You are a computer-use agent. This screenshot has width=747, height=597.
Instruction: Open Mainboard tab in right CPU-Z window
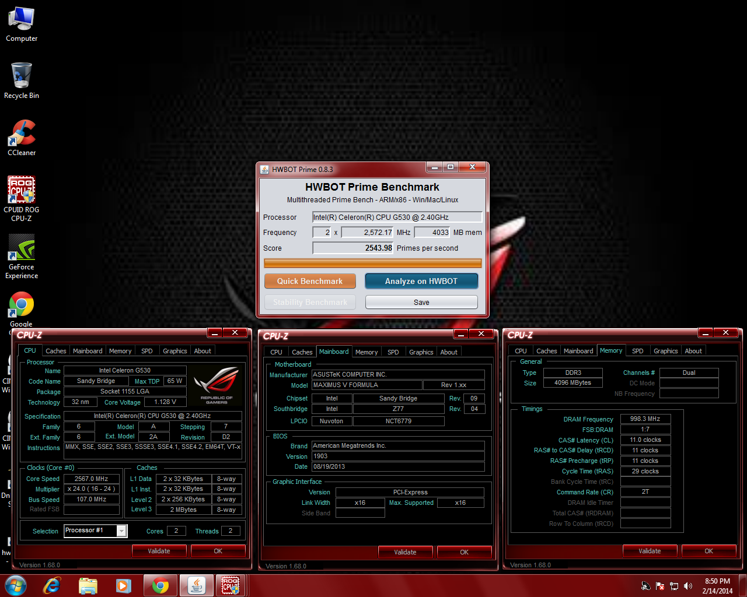click(578, 351)
